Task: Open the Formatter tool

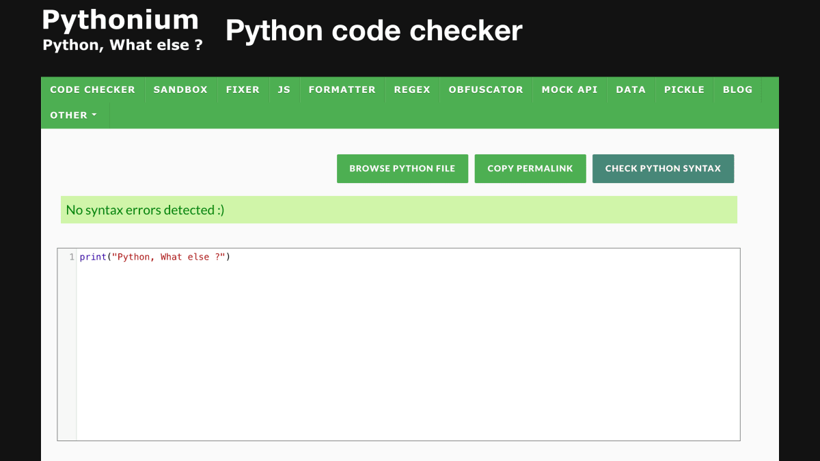Action: pyautogui.click(x=342, y=89)
